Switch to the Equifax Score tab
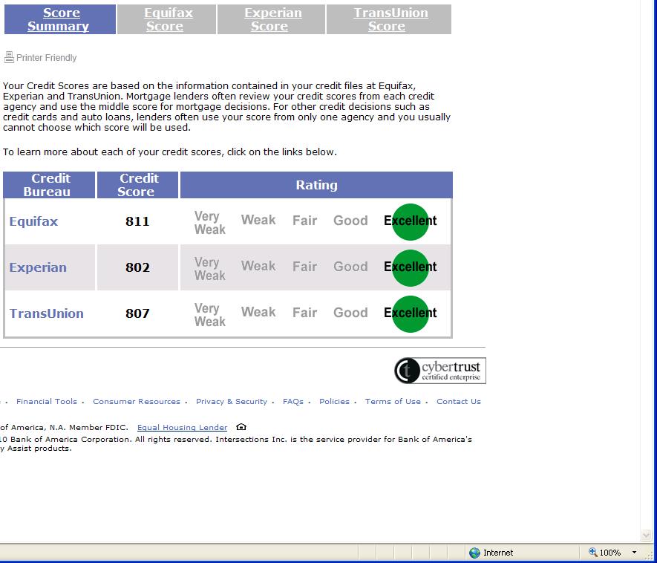This screenshot has width=657, height=563. 167,19
